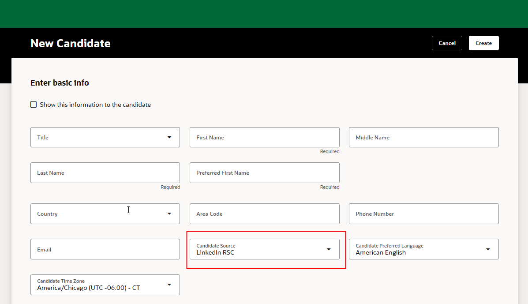Click the Preferred First Name field
Image resolution: width=528 pixels, height=304 pixels.
pos(264,173)
